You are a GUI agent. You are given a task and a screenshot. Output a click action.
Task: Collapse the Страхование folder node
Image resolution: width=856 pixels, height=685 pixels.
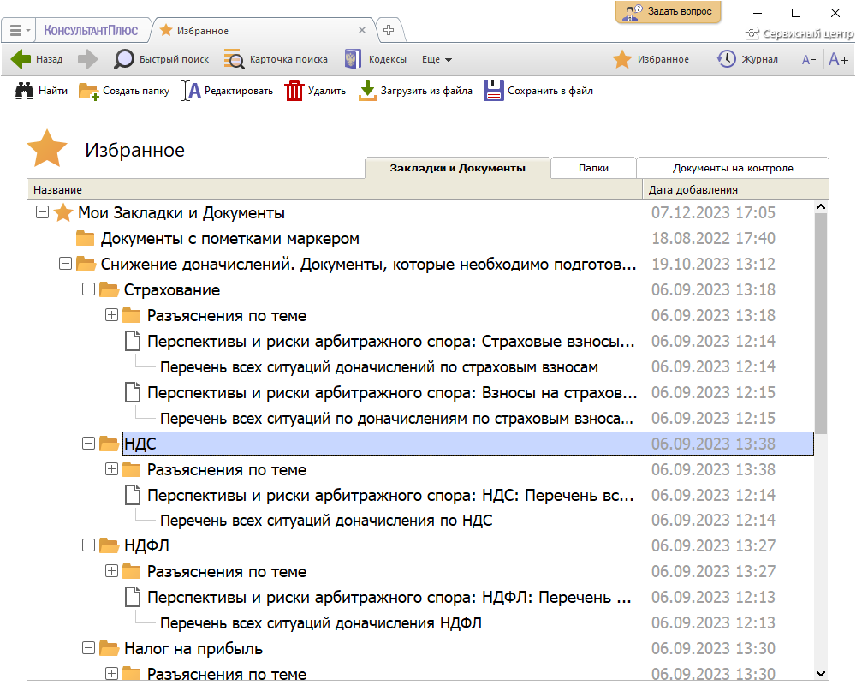pos(87,290)
